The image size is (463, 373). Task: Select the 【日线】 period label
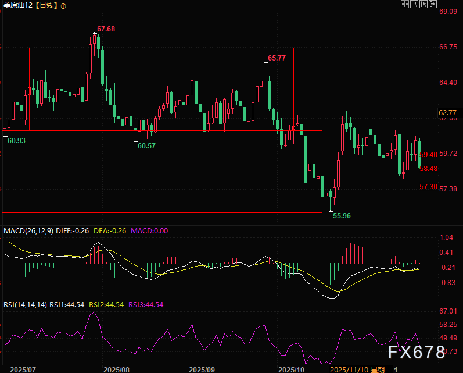(x=47, y=5)
